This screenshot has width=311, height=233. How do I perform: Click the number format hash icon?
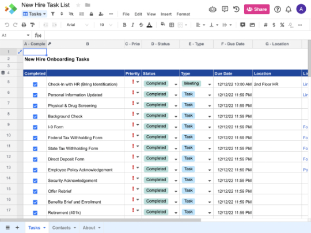(266, 25)
